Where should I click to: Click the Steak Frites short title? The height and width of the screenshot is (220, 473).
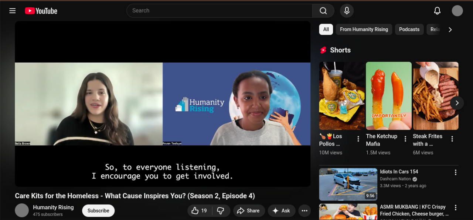pyautogui.click(x=428, y=140)
